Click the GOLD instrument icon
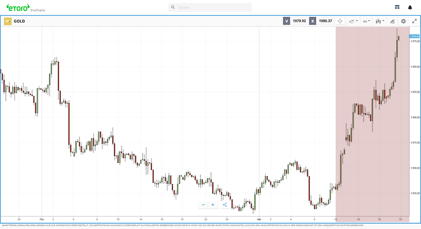421x229 pixels. (7, 21)
